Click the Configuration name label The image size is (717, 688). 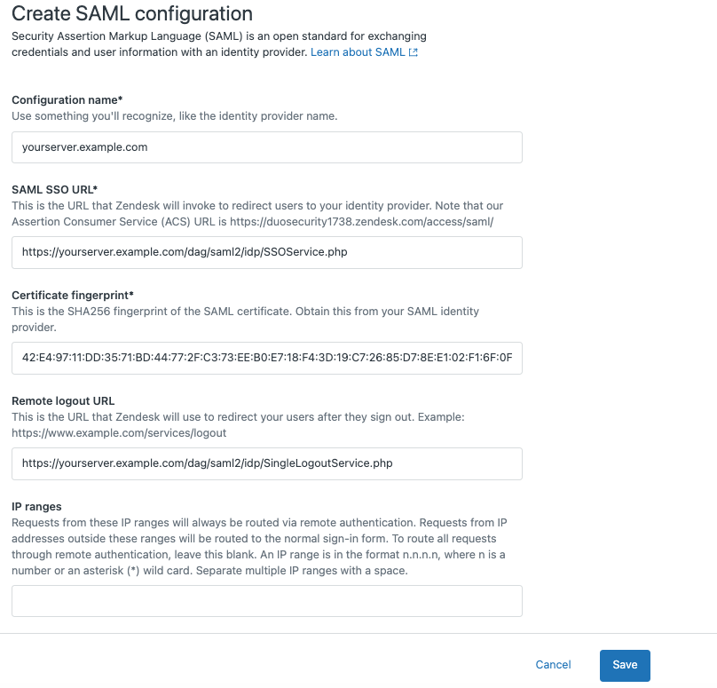tap(67, 99)
